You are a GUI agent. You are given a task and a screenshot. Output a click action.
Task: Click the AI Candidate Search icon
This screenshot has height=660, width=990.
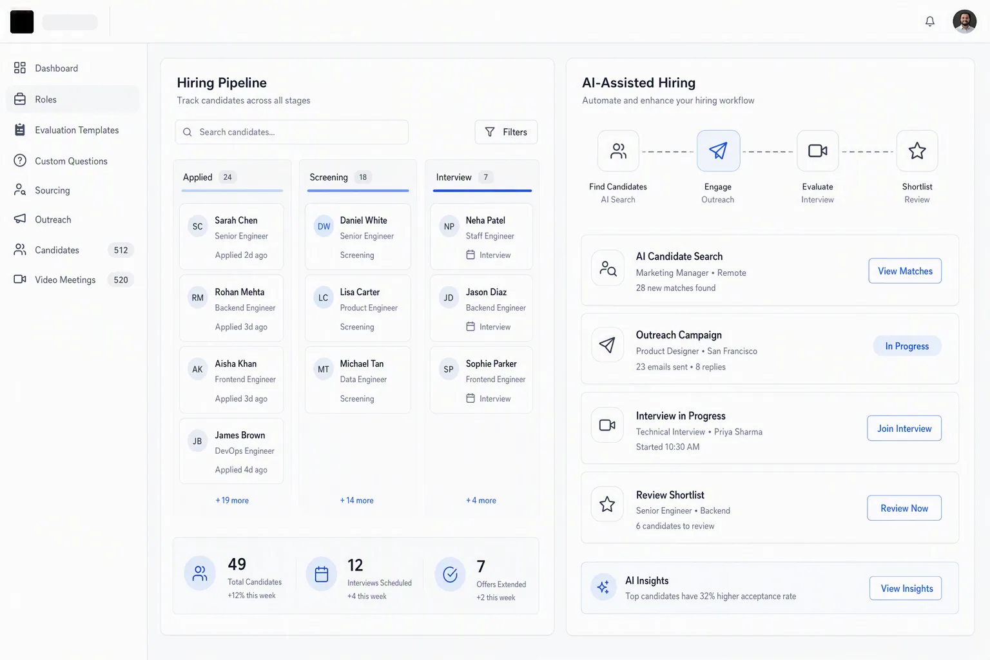coord(608,267)
